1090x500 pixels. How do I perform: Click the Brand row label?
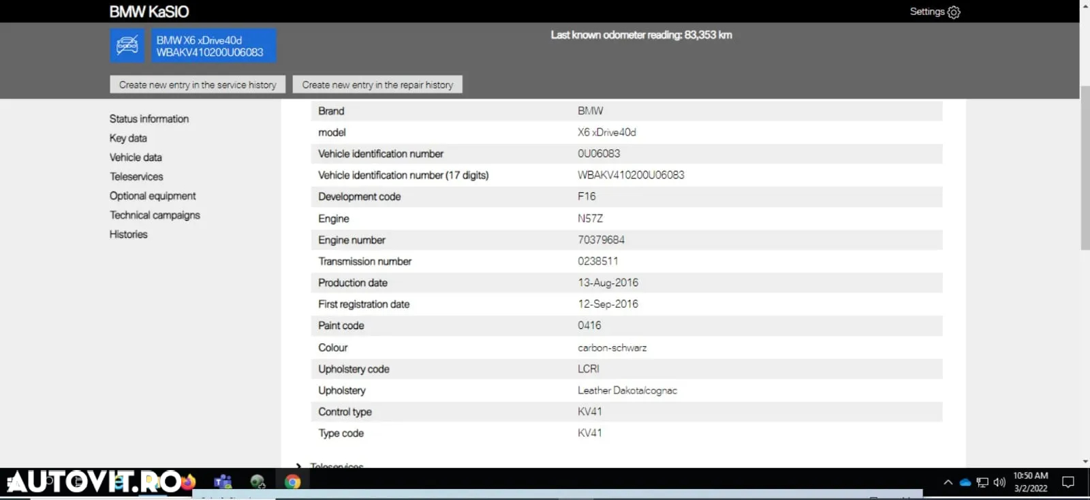[x=331, y=111]
